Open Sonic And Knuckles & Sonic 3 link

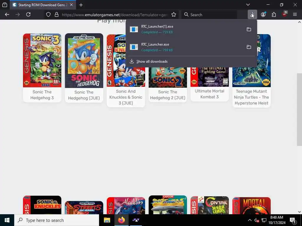pos(126,97)
